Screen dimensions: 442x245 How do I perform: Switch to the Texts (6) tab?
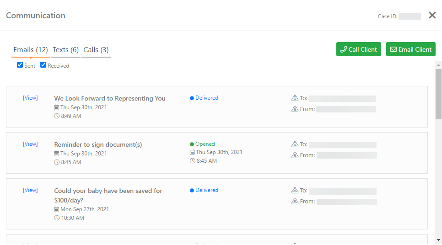(x=65, y=49)
